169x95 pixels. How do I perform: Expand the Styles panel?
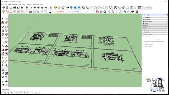click(155, 23)
